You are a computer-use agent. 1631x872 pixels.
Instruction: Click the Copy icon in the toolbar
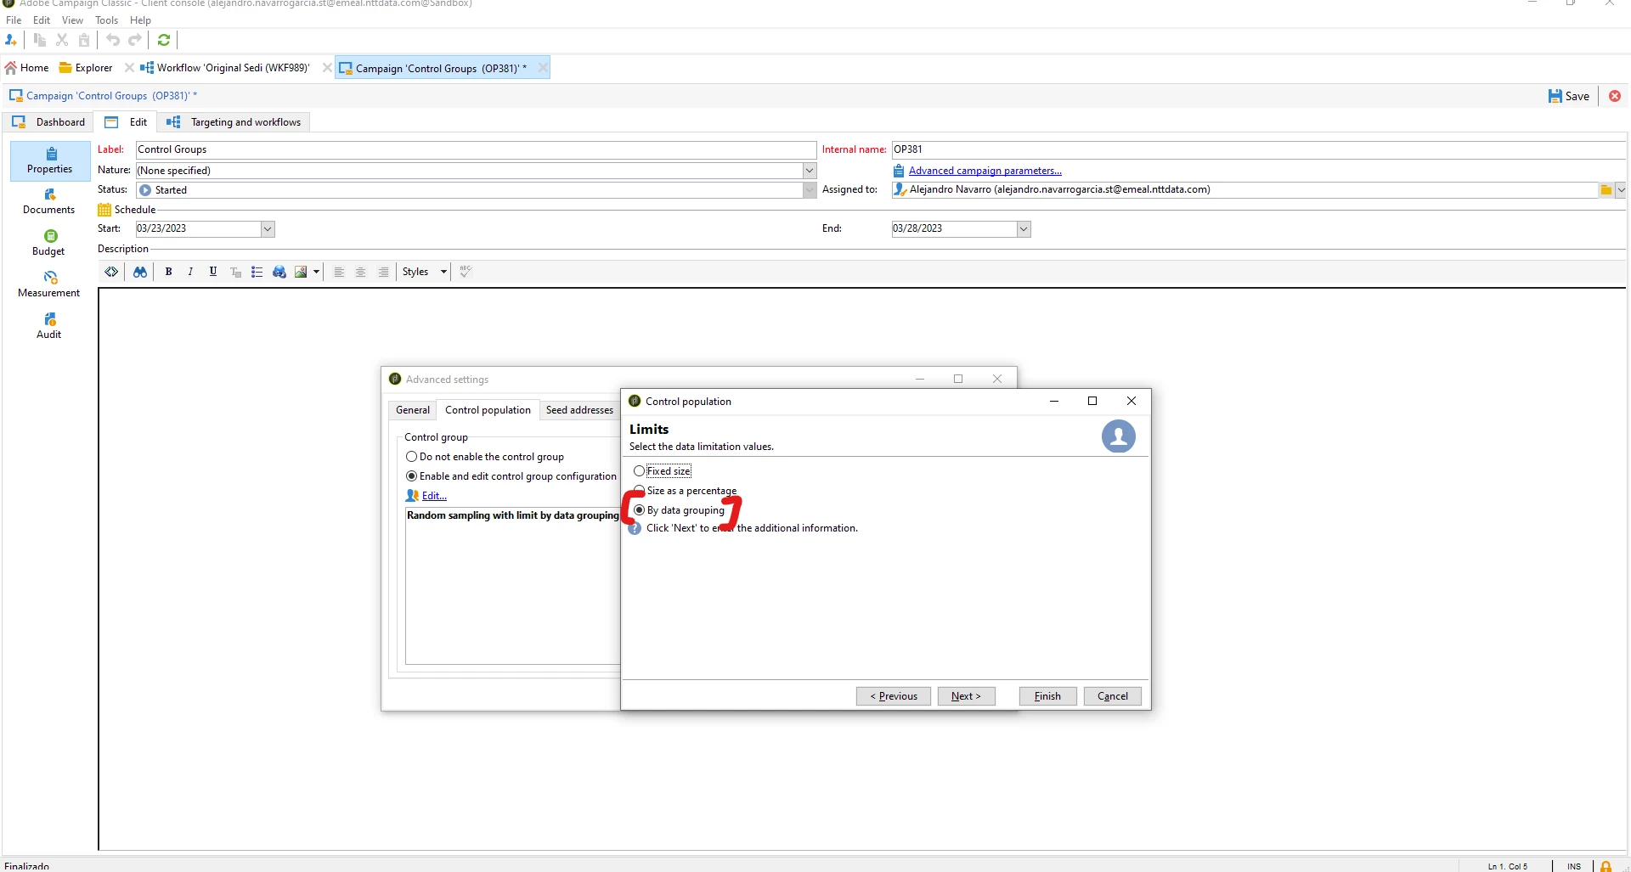coord(40,40)
